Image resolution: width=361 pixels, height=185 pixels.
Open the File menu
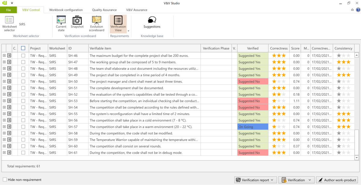(8, 10)
